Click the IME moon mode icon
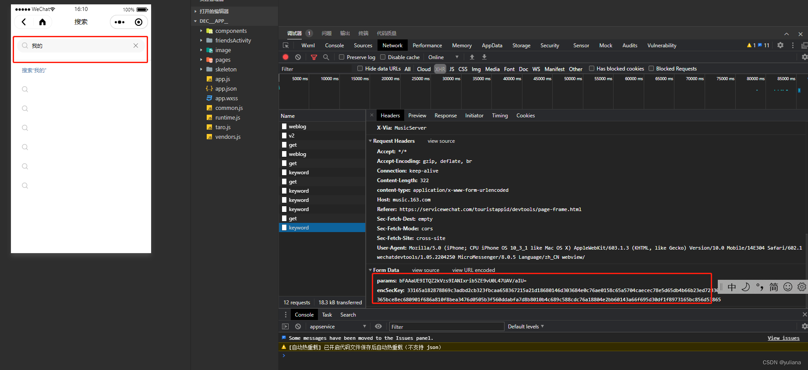The image size is (808, 370). [745, 287]
